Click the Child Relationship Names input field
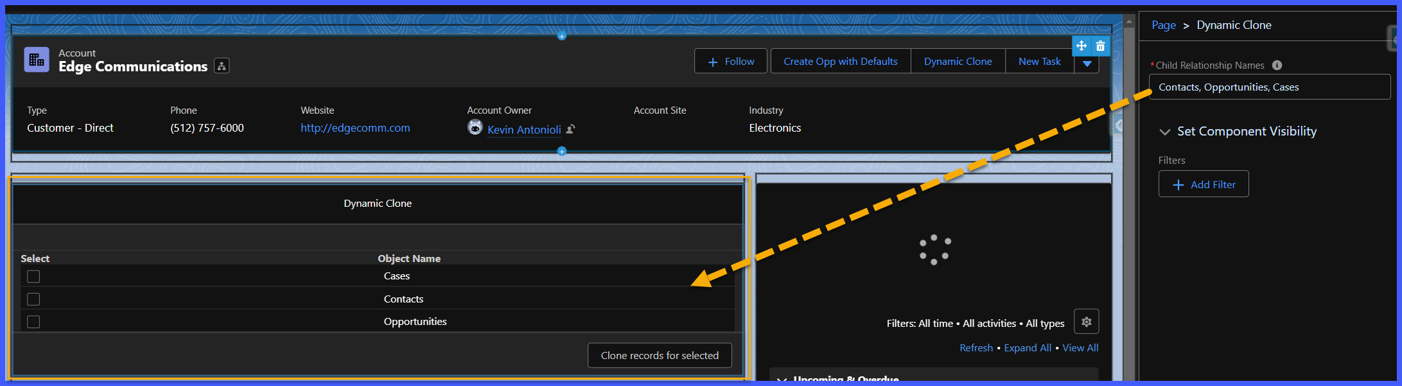1402x386 pixels. point(1270,87)
